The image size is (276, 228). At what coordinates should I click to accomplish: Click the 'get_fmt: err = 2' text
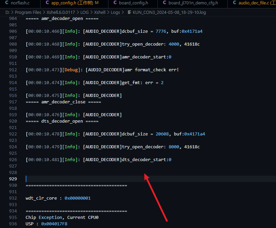[143, 83]
